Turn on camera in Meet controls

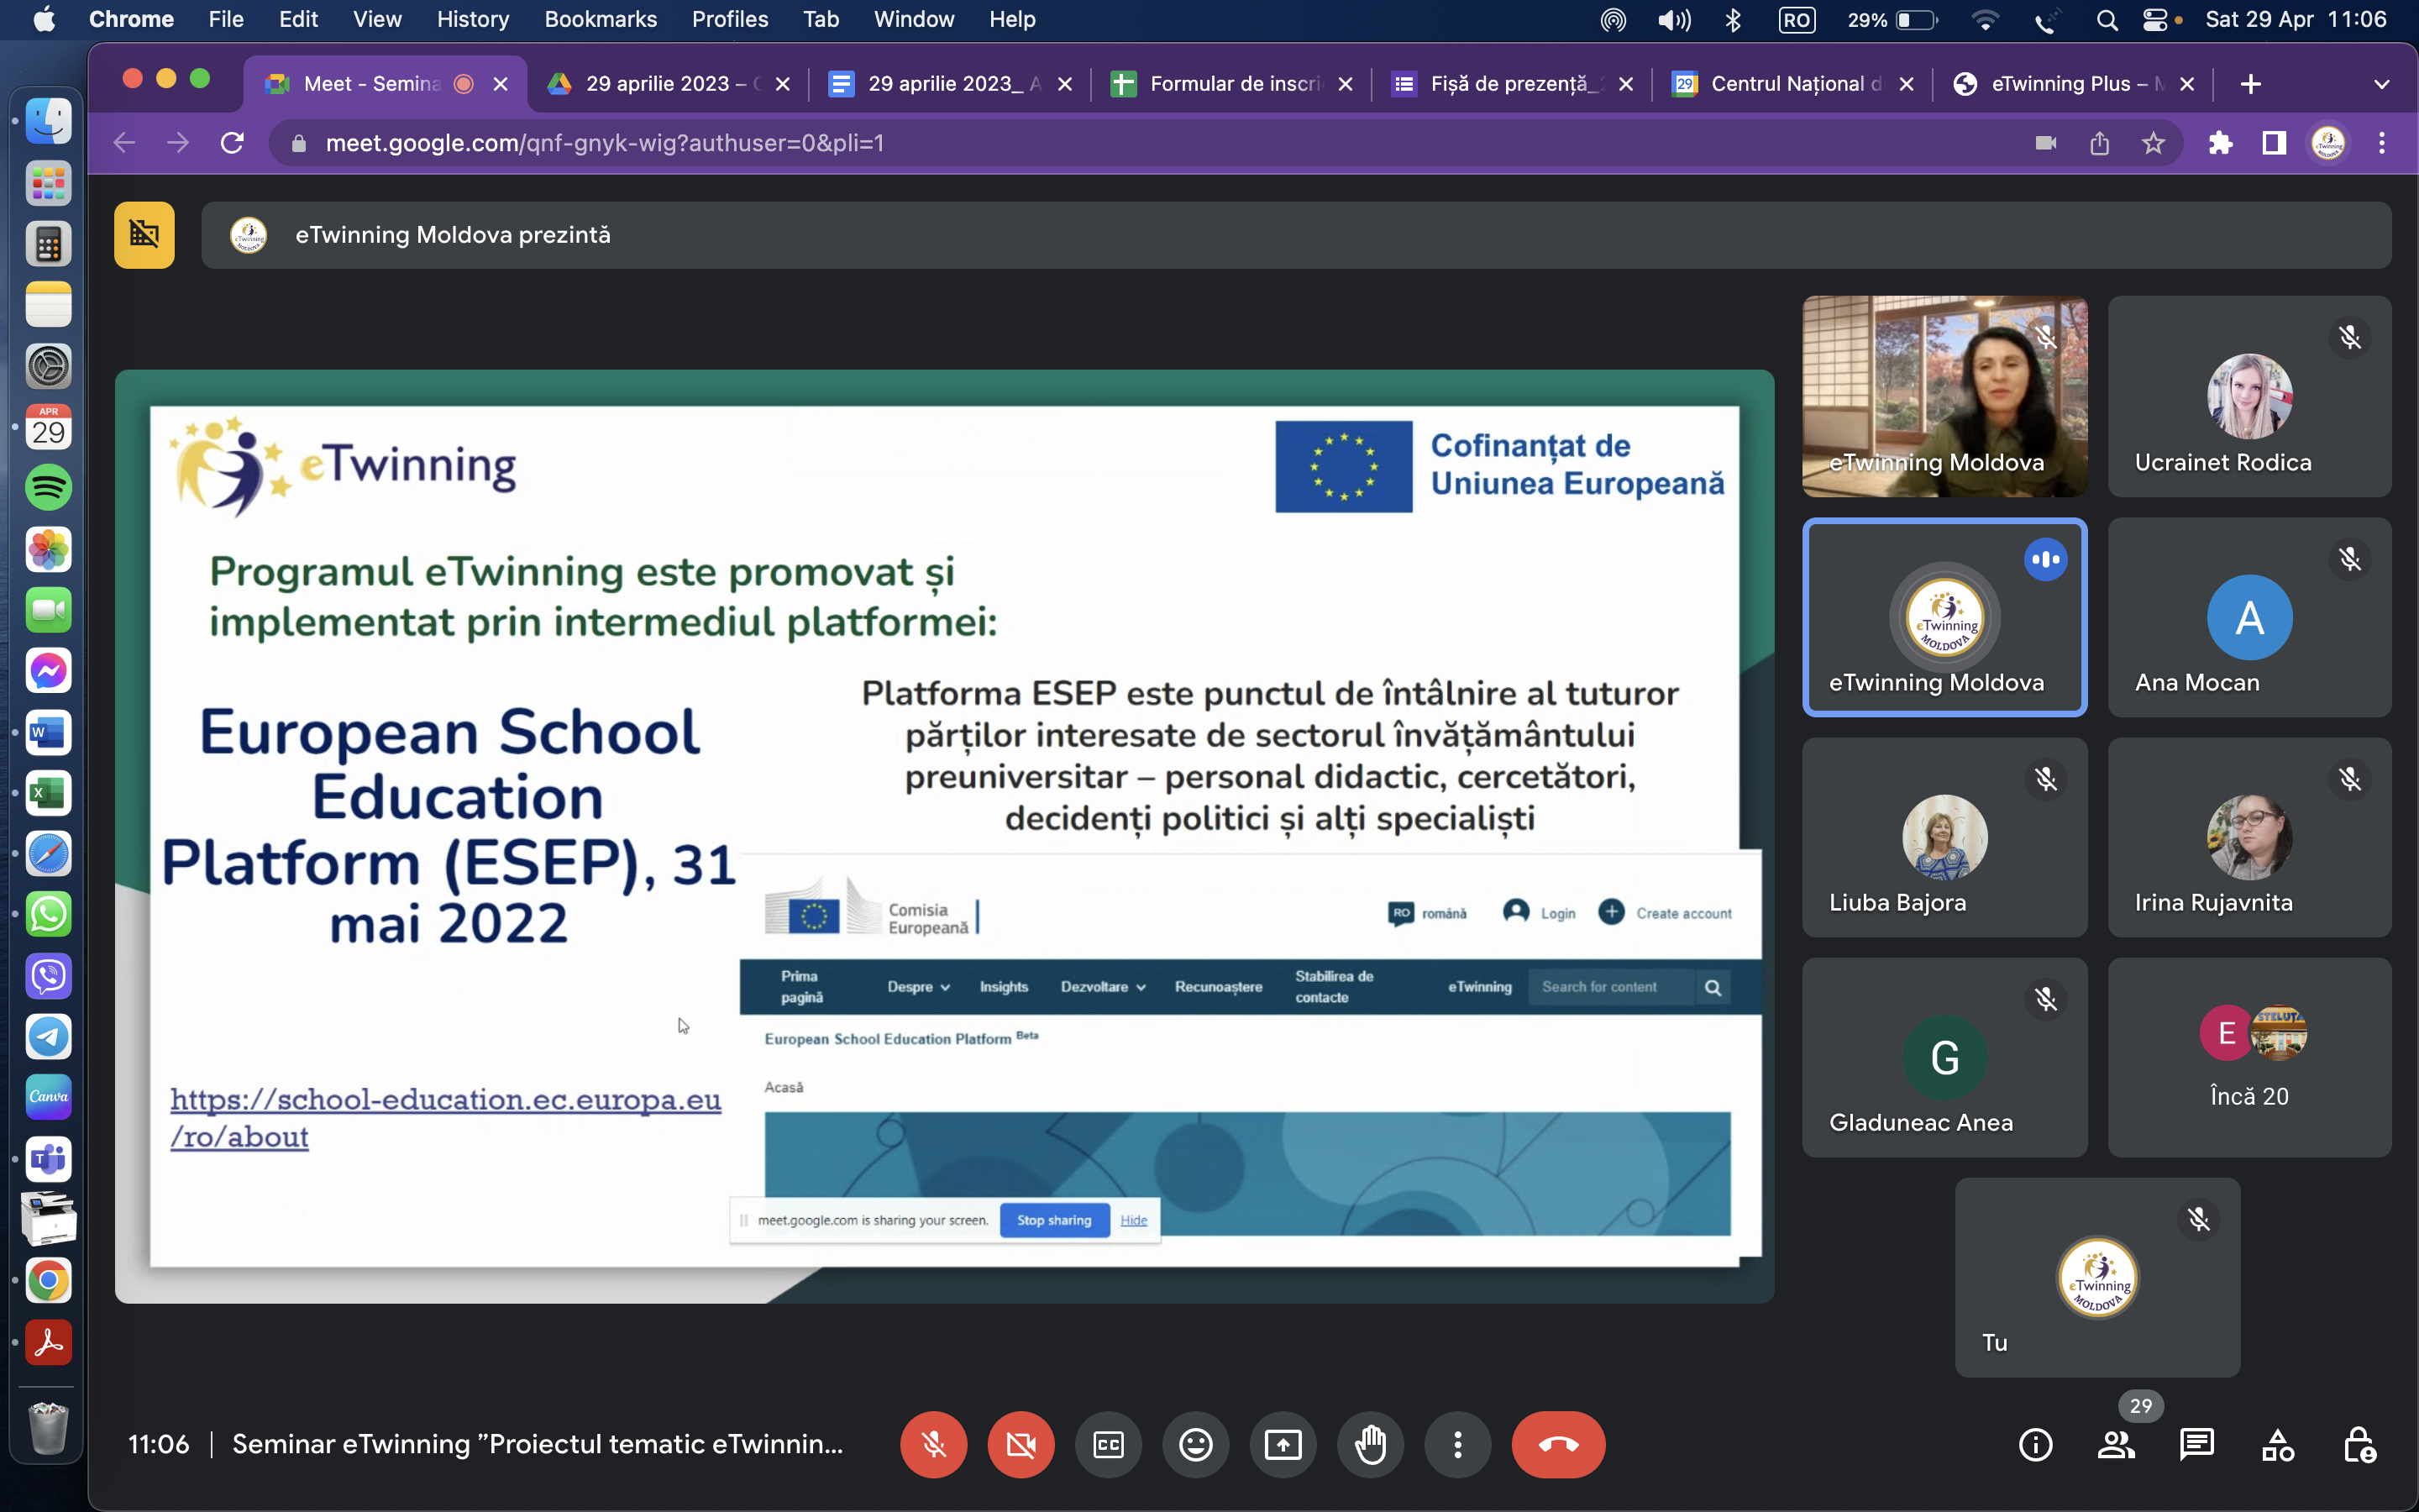click(1021, 1444)
